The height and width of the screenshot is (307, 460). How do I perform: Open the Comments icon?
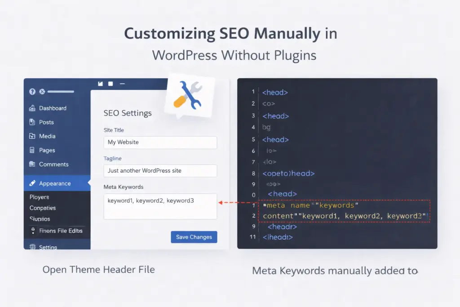(33, 164)
